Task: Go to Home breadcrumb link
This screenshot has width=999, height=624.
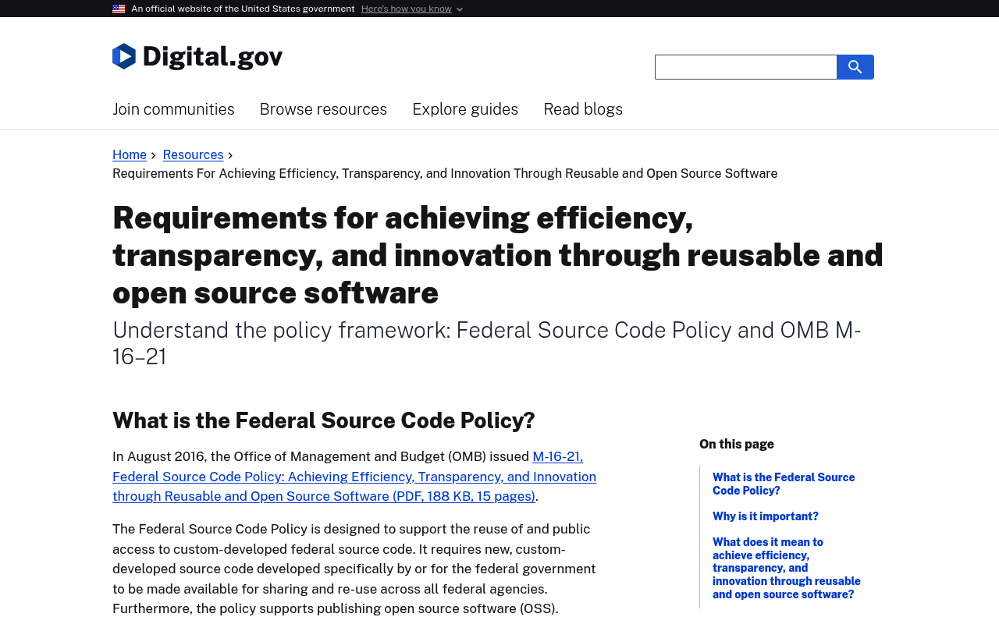Action: coord(130,154)
